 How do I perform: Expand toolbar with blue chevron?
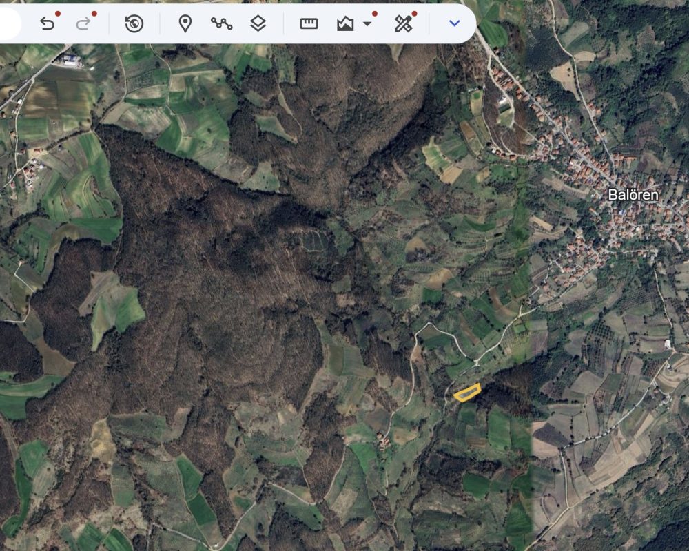point(454,23)
